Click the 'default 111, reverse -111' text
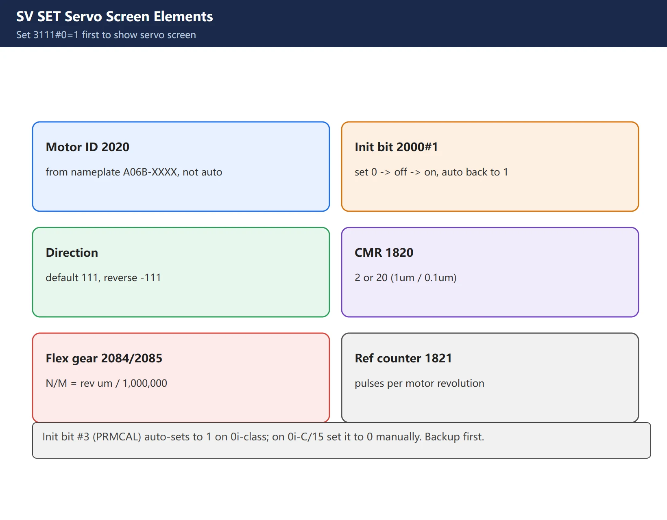 coord(103,278)
